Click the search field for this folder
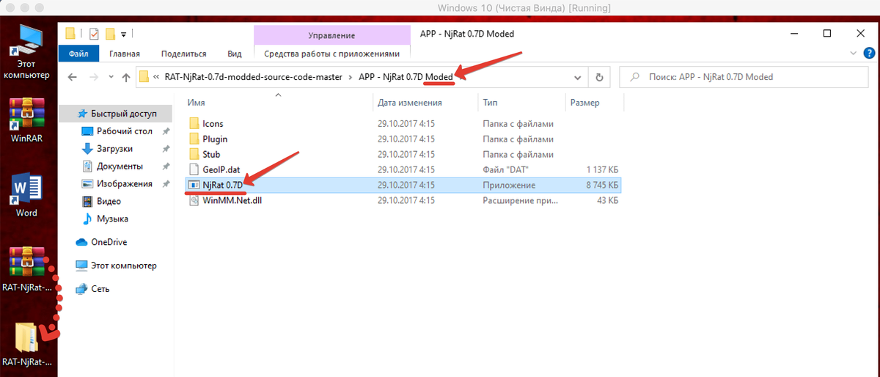 (744, 77)
